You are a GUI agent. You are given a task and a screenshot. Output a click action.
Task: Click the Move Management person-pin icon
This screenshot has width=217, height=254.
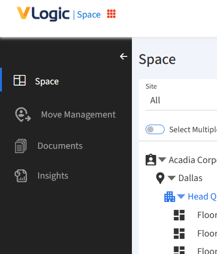(23, 114)
